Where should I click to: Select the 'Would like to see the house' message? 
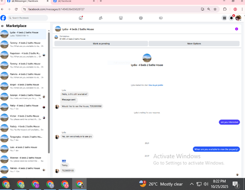pyautogui.click(x=81, y=106)
